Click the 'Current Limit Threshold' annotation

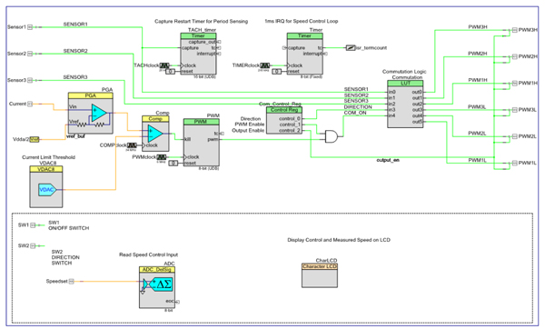49,157
